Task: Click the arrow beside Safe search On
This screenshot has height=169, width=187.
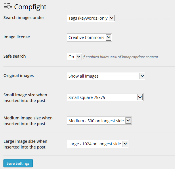Action: coord(79,57)
